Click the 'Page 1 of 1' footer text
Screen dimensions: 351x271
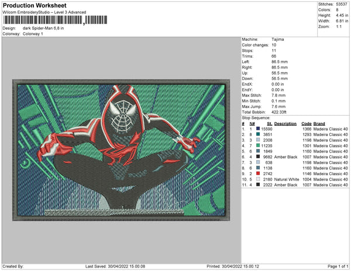[x=338, y=266]
